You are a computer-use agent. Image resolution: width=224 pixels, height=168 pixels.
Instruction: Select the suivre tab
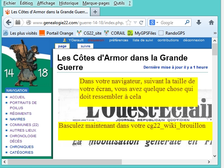pyautogui.click(x=85, y=46)
